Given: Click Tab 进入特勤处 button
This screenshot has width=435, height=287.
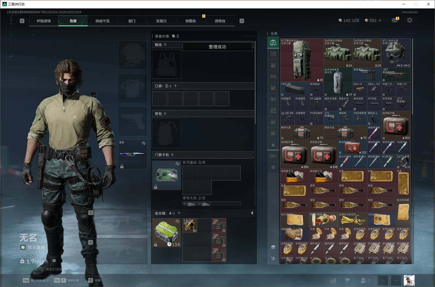Looking at the screenshot, I should click(x=34, y=280).
